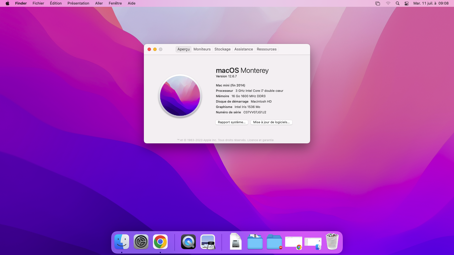This screenshot has width=454, height=255.
Task: Open Spotlight search in the menu bar
Action: (397, 3)
